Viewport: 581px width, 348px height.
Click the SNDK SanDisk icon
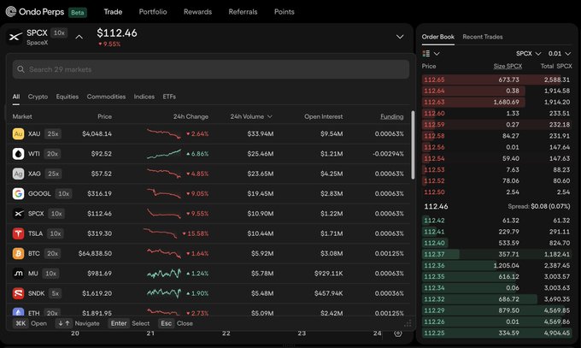(18, 293)
